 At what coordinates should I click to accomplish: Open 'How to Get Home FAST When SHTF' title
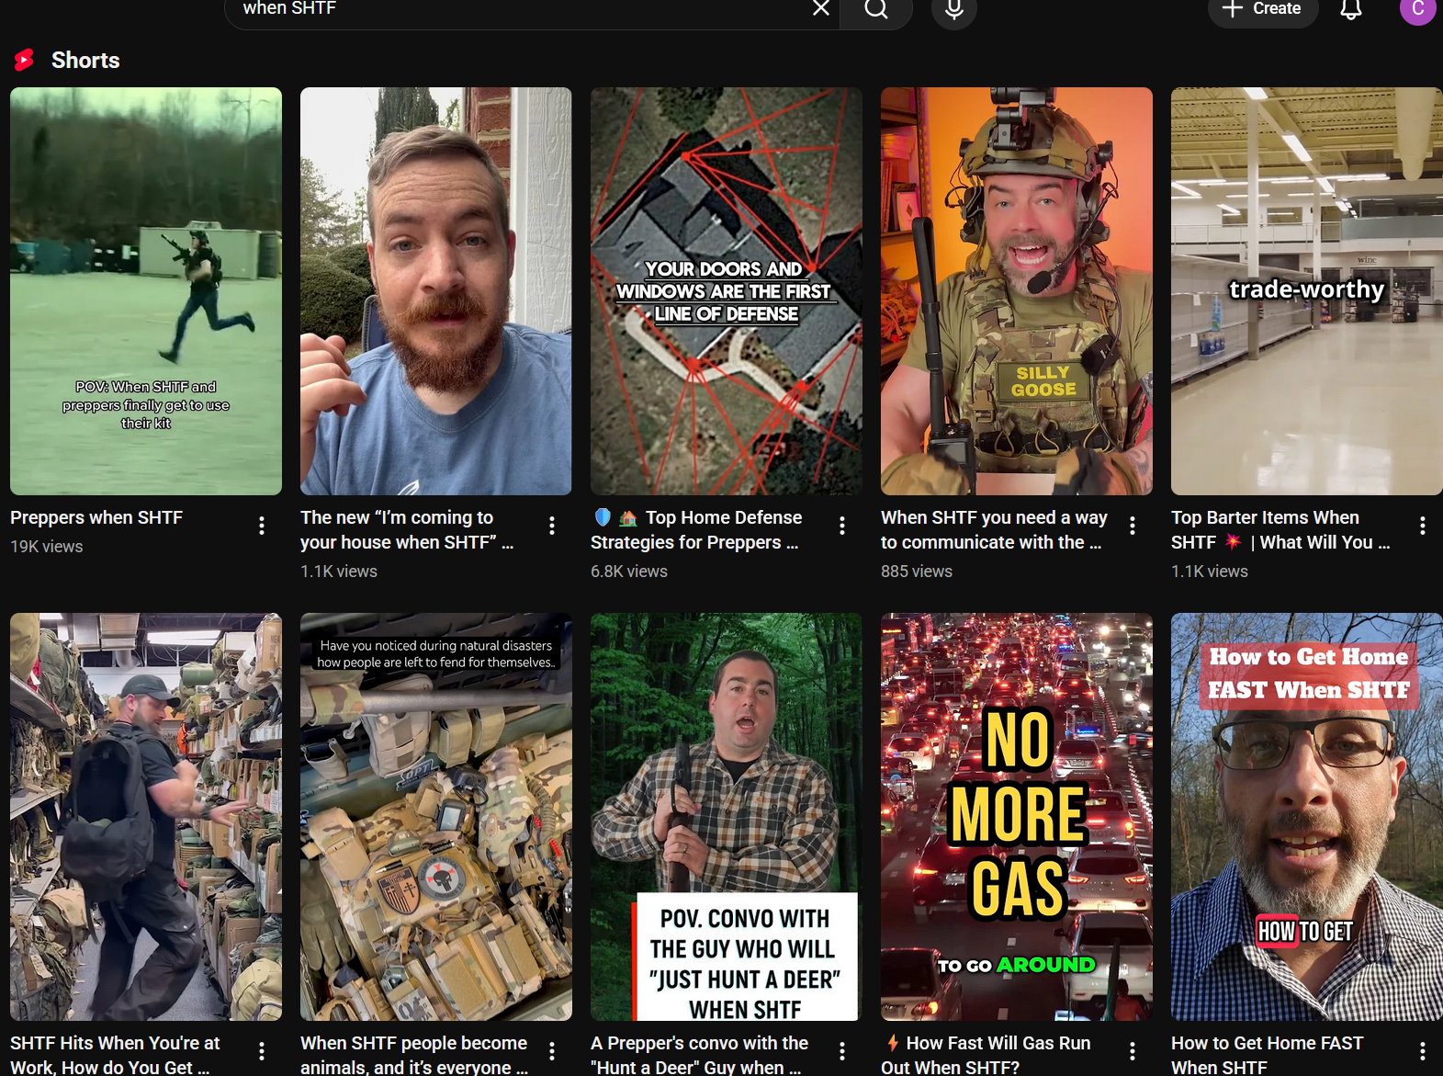click(x=1267, y=1054)
